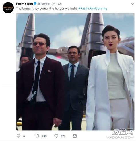Screen dimensions: 136x141
Task: Click the tweet text about fighting harder
Action: click(47, 9)
